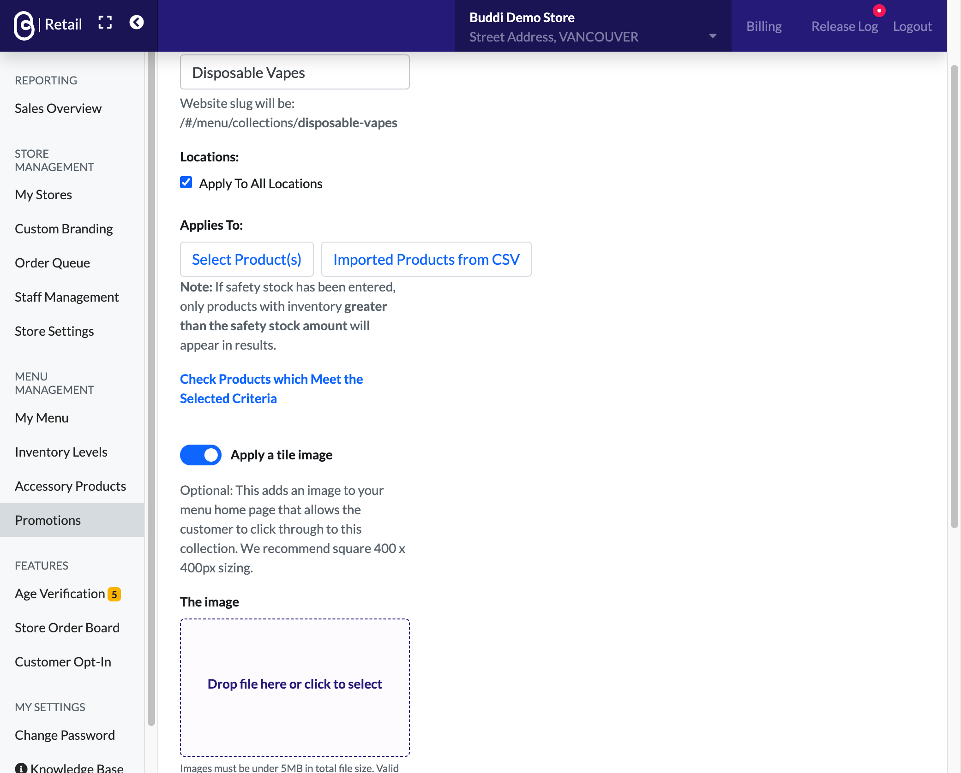The image size is (961, 773).
Task: Click the Knowledge Base label
Action: coord(77,767)
